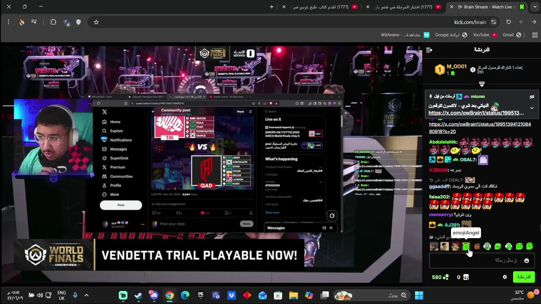The width and height of the screenshot is (541, 304).
Task: Reload the page in browser toolbar
Action: [x=508, y=22]
